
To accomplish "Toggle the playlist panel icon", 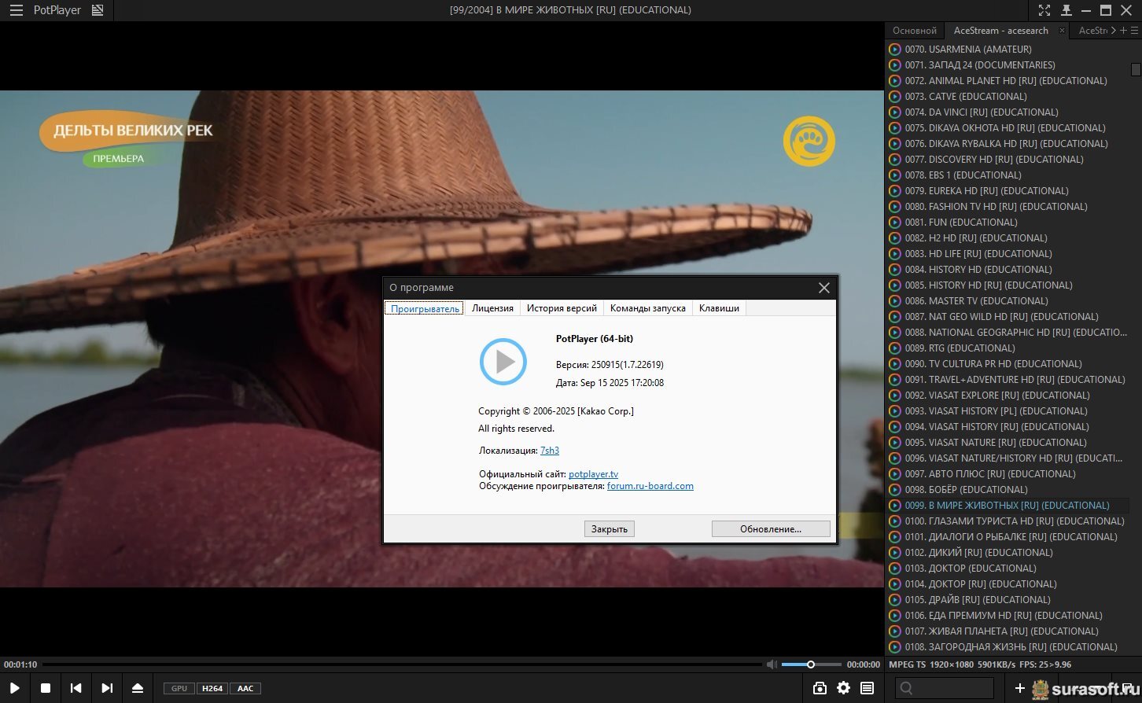I will tap(867, 688).
